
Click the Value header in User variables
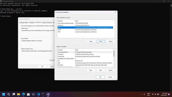coord(94,21)
